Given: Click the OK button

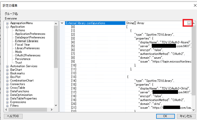Looking at the screenshot, I should pyautogui.click(x=165, y=116).
